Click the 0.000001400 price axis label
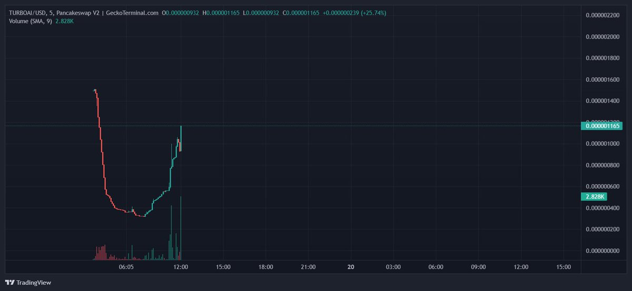This screenshot has width=632, height=291. click(603, 101)
